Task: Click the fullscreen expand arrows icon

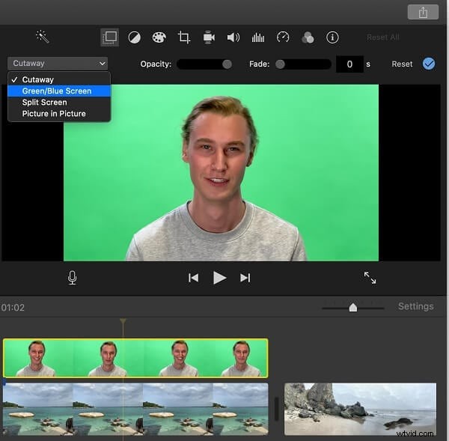Action: [370, 278]
